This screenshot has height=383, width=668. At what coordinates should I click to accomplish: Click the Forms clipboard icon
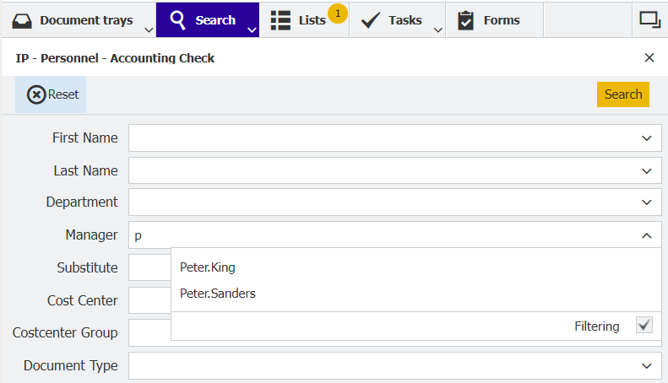[465, 20]
